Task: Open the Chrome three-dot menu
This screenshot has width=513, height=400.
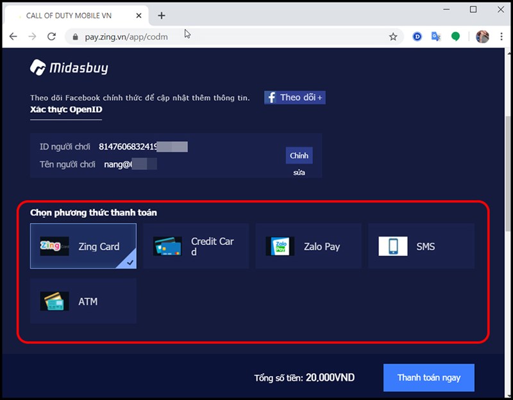Action: (x=501, y=37)
